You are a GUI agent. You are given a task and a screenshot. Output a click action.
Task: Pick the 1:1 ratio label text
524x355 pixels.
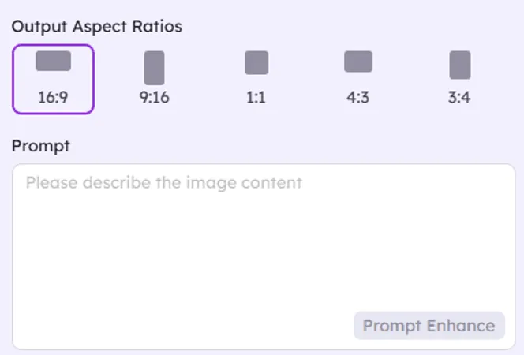256,99
